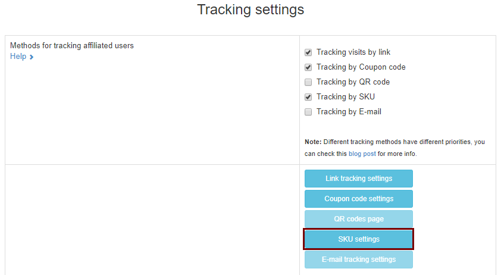Open Link tracking settings button

coord(359,179)
